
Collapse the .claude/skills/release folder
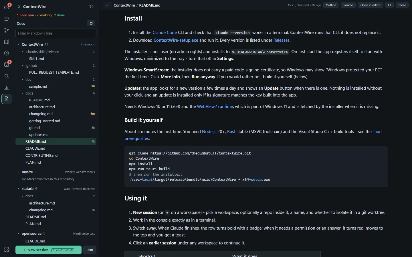click(x=22, y=52)
